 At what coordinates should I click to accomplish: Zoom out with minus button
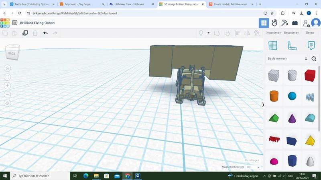(7, 94)
